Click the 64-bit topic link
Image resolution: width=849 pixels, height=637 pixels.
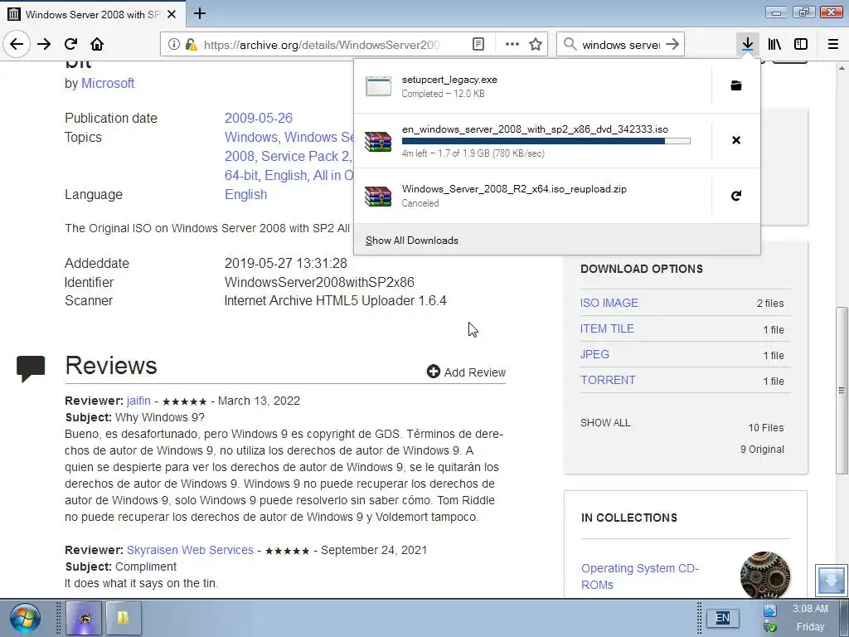[241, 176]
